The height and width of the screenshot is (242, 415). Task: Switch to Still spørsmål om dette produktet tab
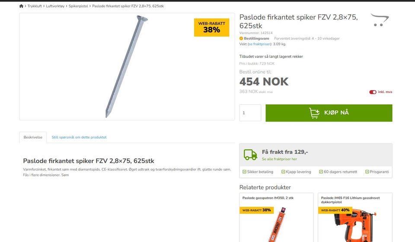pos(79,137)
